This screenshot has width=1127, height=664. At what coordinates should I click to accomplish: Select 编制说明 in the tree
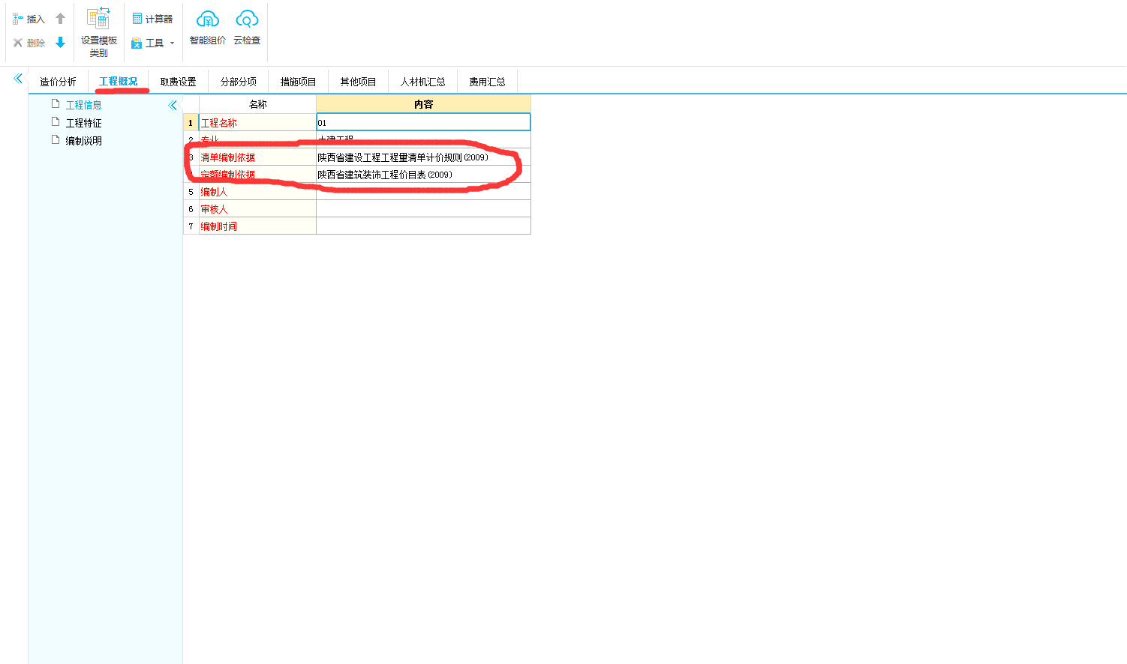click(84, 141)
